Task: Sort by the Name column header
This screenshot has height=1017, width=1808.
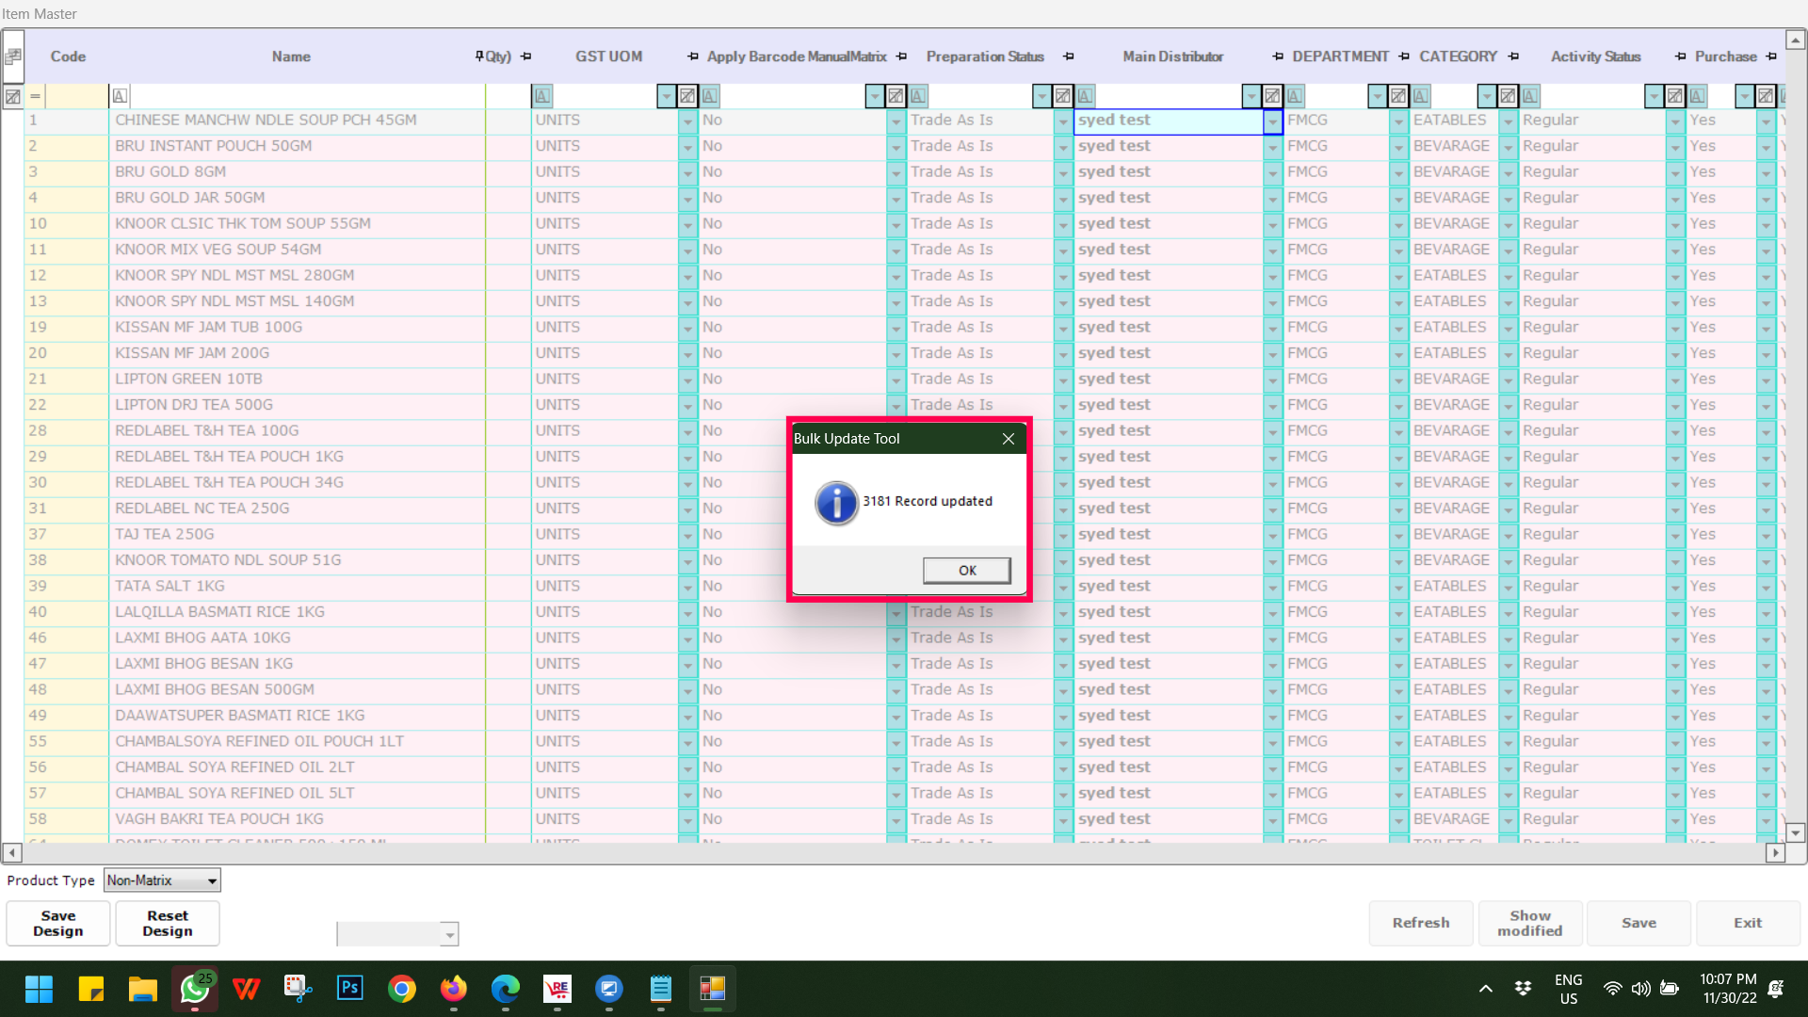Action: [291, 56]
